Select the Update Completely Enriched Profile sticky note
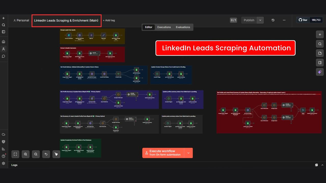 (x=80, y=148)
